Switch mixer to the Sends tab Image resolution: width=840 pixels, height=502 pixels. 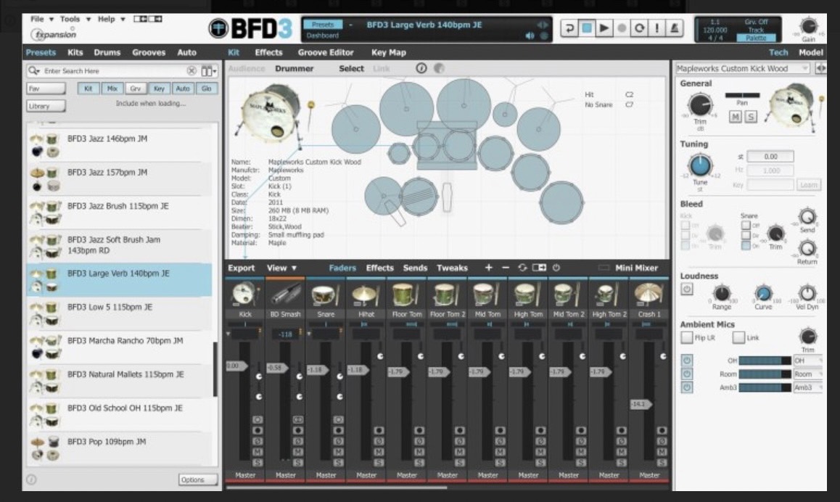coord(415,268)
